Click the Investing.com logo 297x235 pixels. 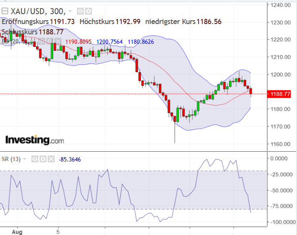[35, 140]
